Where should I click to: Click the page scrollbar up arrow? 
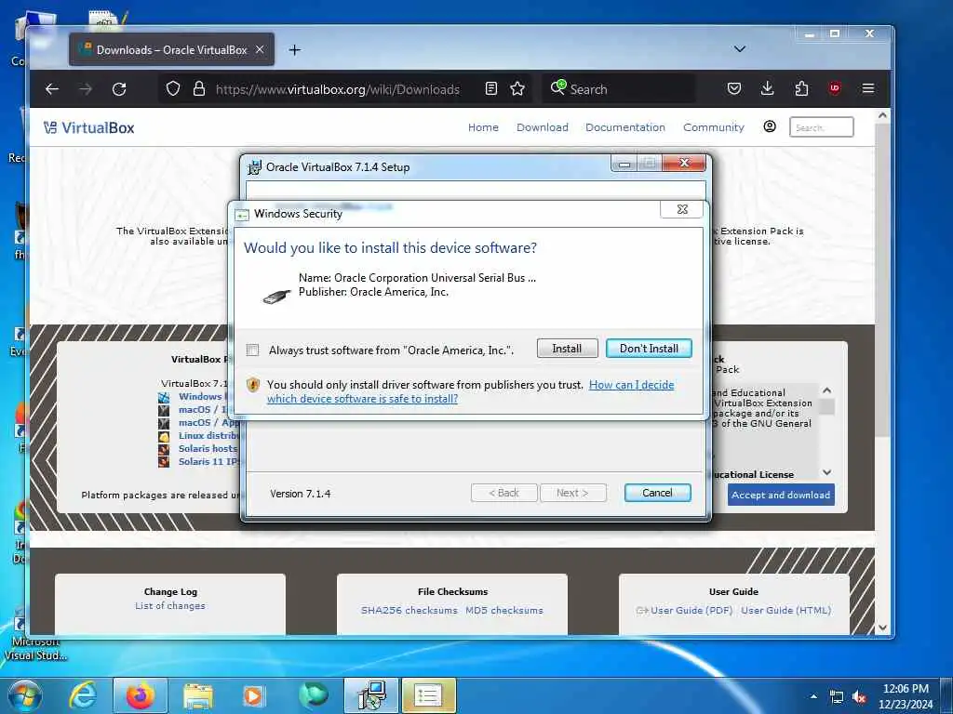882,114
